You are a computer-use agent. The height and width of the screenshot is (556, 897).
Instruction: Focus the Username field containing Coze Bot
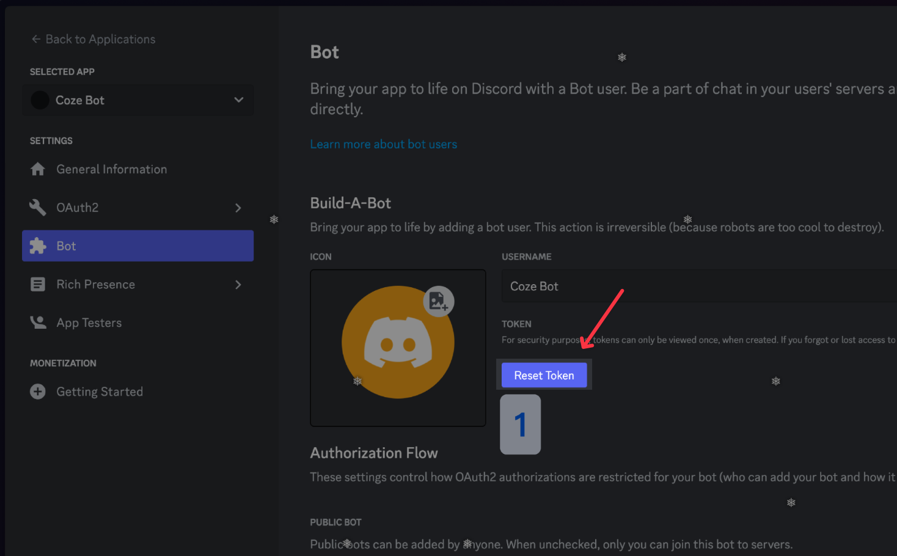[697, 286]
